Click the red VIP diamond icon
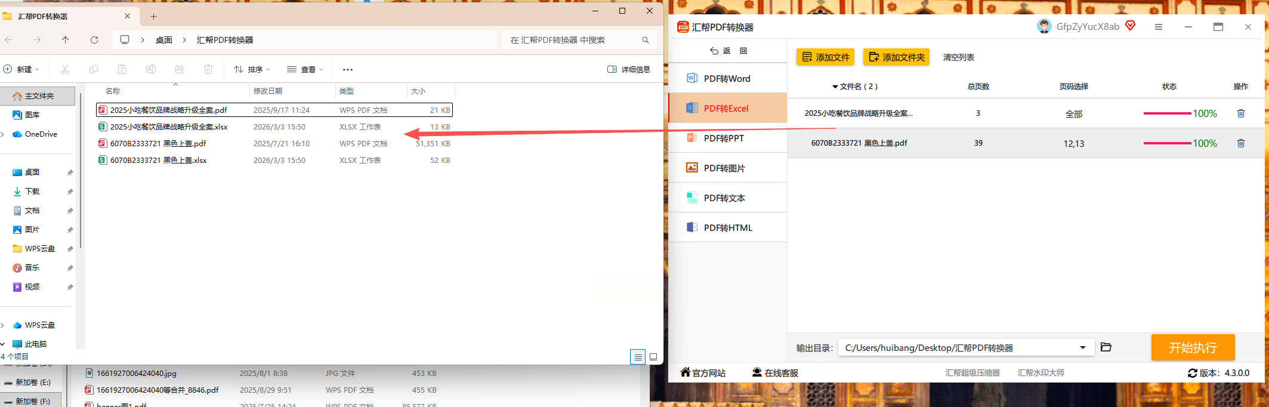1269x407 pixels. (x=1131, y=26)
